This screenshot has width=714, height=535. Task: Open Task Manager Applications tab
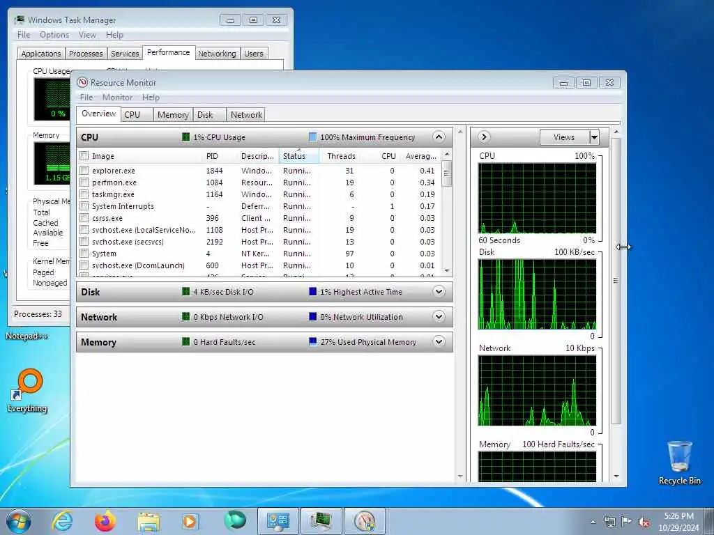[41, 54]
